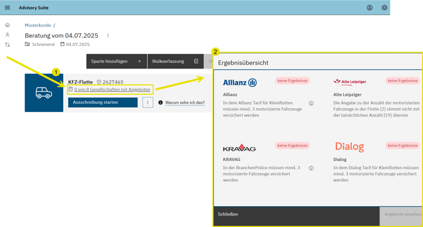423x227 pixels.
Task: Click the info icon in KRAVAG card
Action: (x=311, y=168)
